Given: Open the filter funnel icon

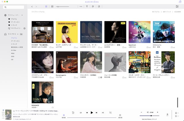Looking at the screenshot, I should pos(87,6).
